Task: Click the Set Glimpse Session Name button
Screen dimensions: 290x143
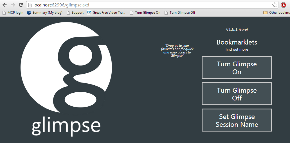Action: (x=237, y=120)
